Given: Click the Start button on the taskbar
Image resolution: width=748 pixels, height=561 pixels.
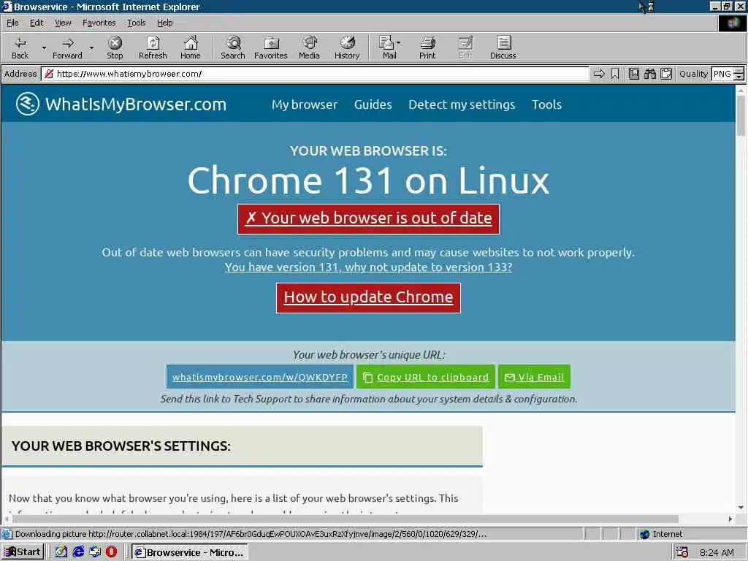Looking at the screenshot, I should tap(23, 552).
